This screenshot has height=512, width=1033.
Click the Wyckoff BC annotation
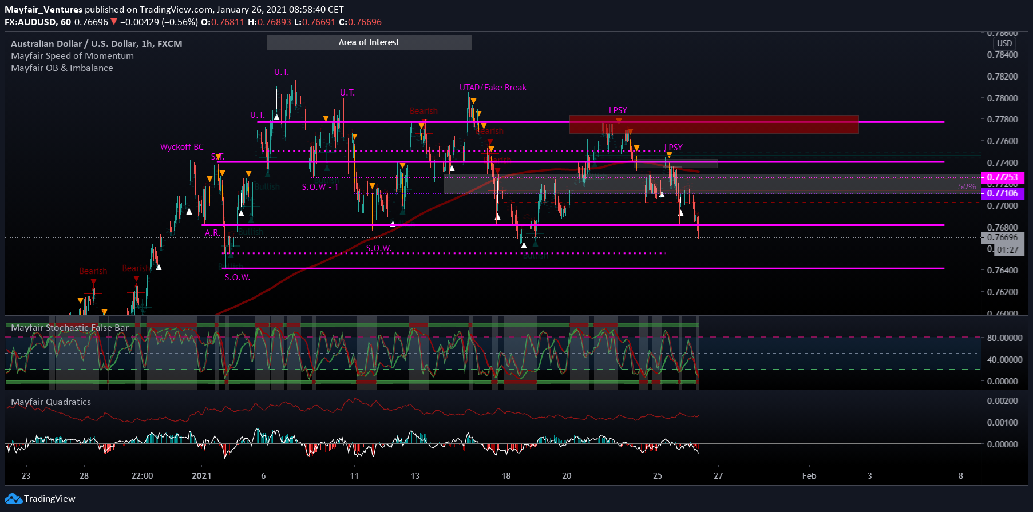pos(181,147)
